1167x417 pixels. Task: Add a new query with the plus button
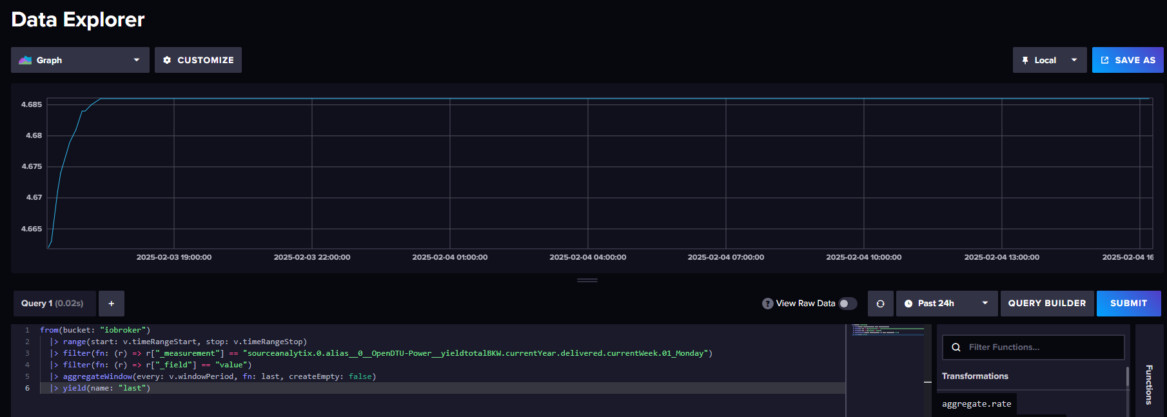(112, 304)
